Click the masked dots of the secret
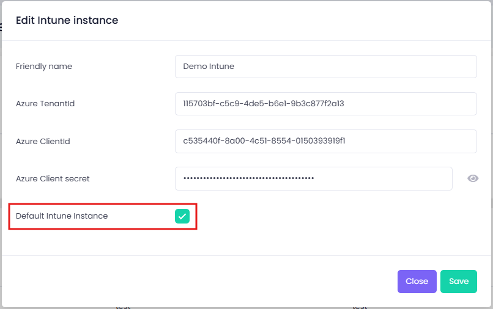Image resolution: width=493 pixels, height=309 pixels. (x=249, y=178)
